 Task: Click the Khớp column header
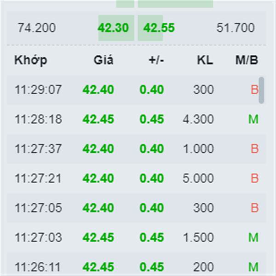point(31,60)
